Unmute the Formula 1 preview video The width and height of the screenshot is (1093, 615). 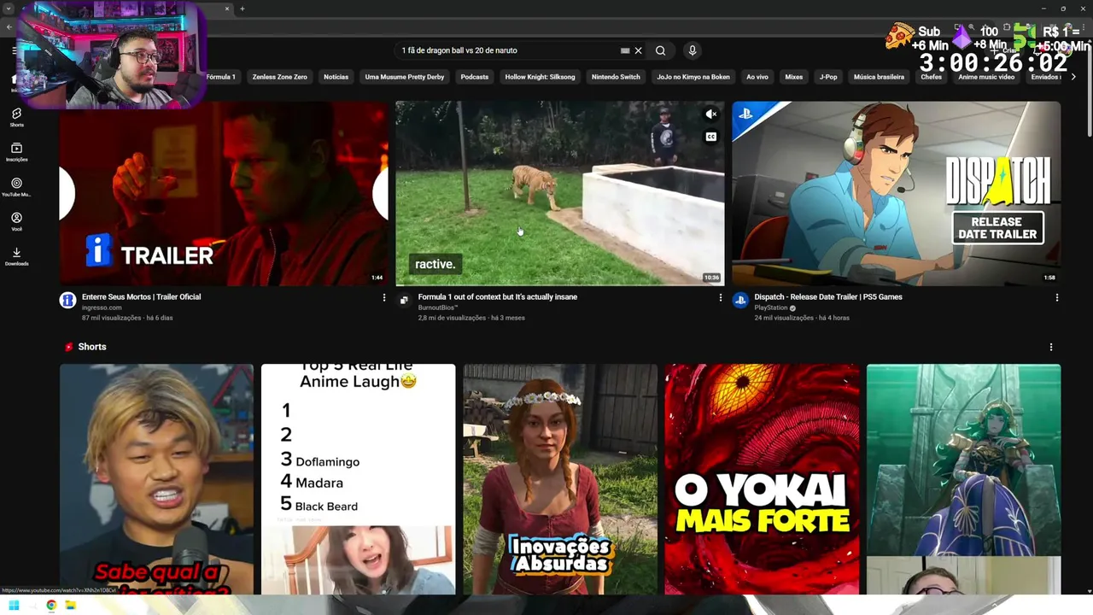pyautogui.click(x=710, y=114)
